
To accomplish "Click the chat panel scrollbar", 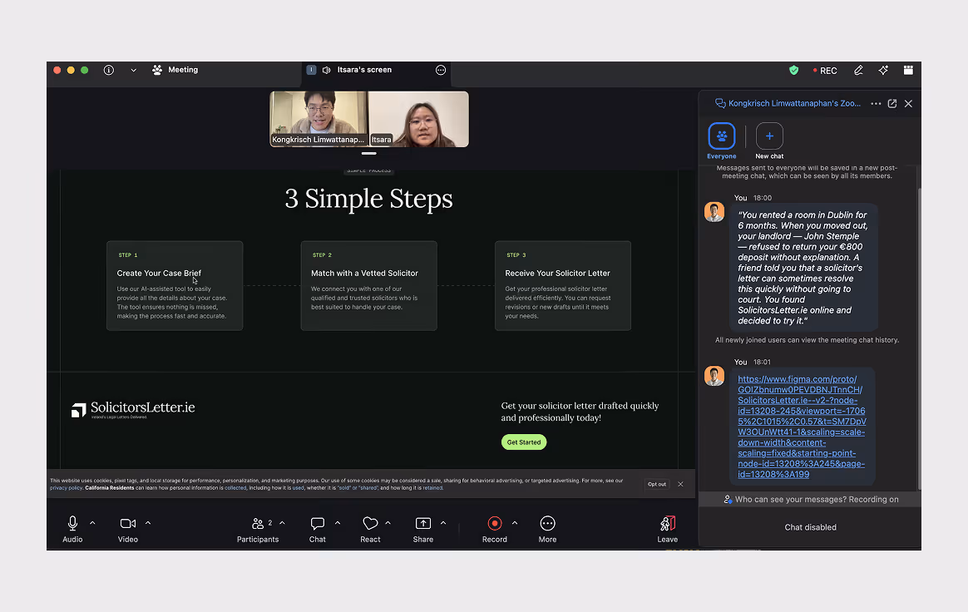I will (x=919, y=338).
